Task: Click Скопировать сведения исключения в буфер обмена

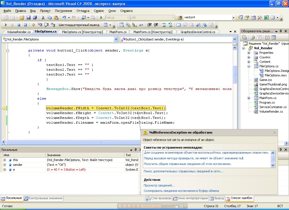Action: click(181, 191)
